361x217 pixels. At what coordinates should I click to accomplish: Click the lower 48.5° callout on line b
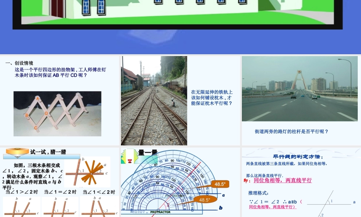[x=205, y=200]
